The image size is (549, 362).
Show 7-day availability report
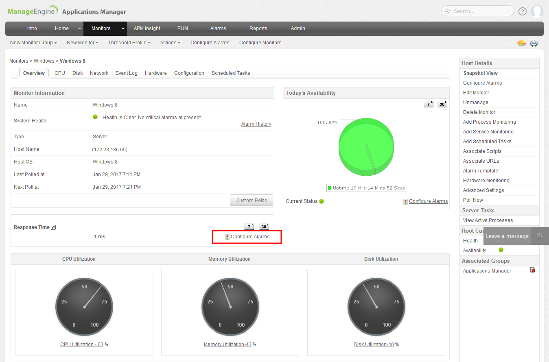tap(429, 104)
